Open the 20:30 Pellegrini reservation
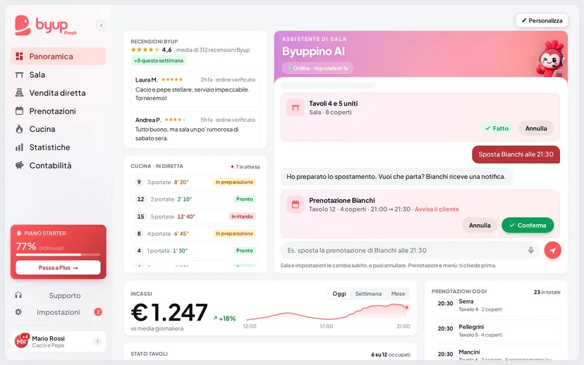 pyautogui.click(x=496, y=330)
